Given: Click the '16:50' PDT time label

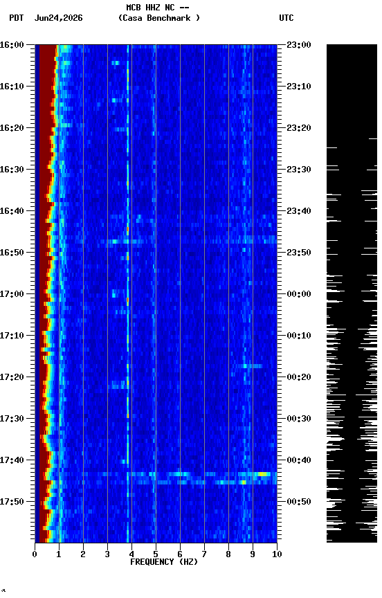Looking at the screenshot, I should coord(12,253).
